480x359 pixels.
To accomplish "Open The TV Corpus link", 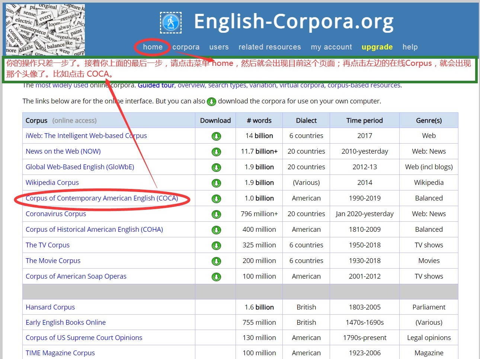I will [x=48, y=245].
